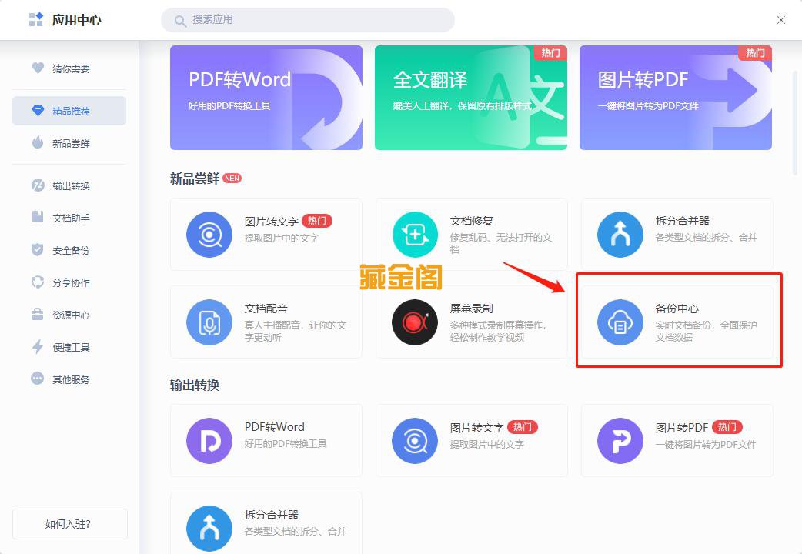Select the heart icon beside 猜你需要
The width and height of the screenshot is (802, 554).
(38, 68)
